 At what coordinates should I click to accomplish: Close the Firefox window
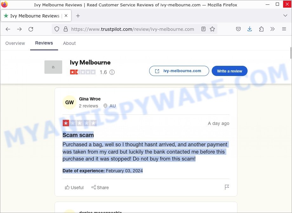287,4
